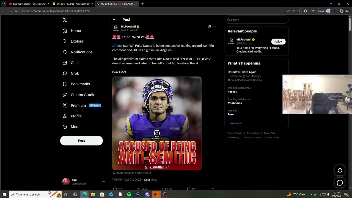Image resolution: width=352 pixels, height=198 pixels.
Task: Click the floating chat messages button
Action: pyautogui.click(x=340, y=183)
